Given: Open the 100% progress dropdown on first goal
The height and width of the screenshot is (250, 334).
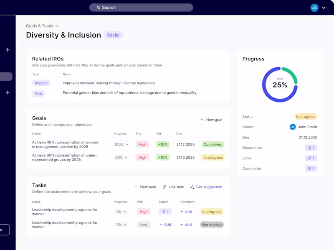Looking at the screenshot, I should (121, 144).
